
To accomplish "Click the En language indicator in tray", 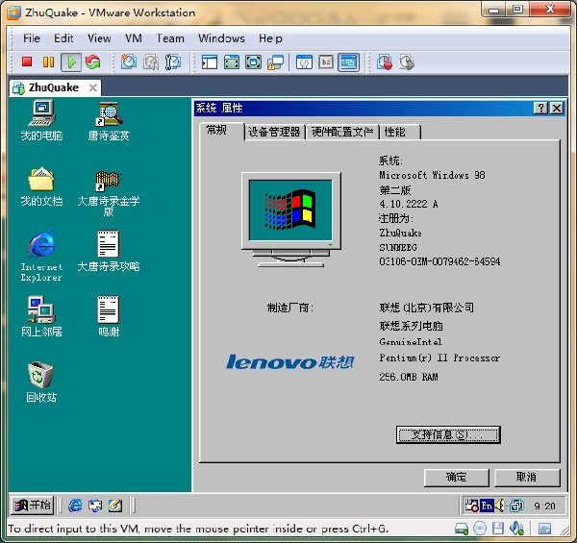I will [487, 506].
